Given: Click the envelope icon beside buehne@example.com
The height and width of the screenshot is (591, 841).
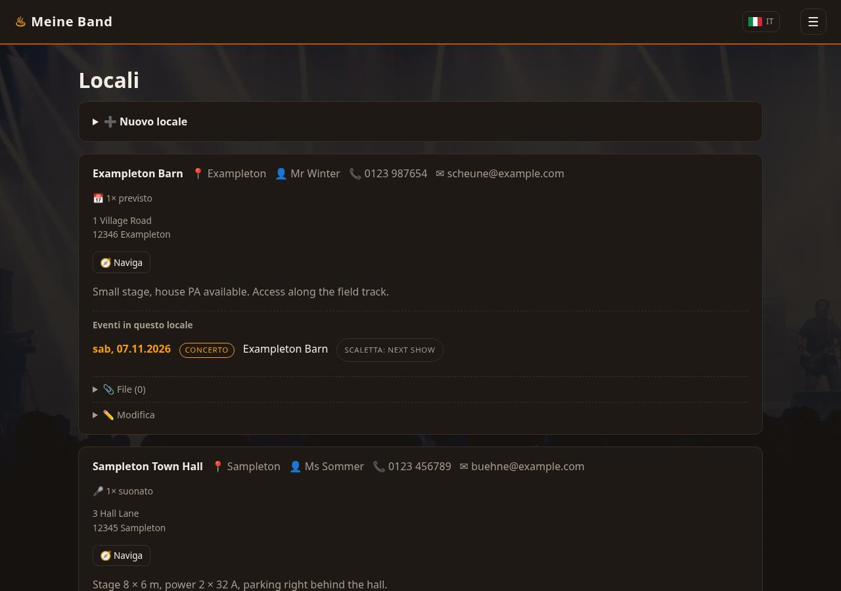Looking at the screenshot, I should click(x=464, y=466).
